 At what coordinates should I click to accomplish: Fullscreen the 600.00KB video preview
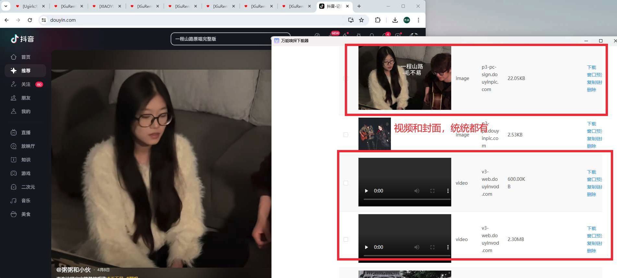tap(432, 191)
